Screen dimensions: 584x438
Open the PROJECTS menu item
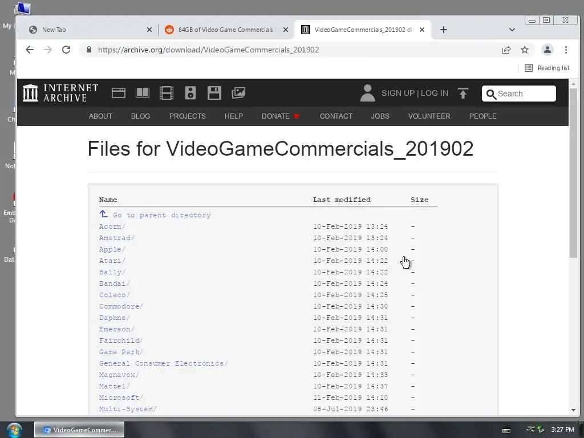click(187, 116)
